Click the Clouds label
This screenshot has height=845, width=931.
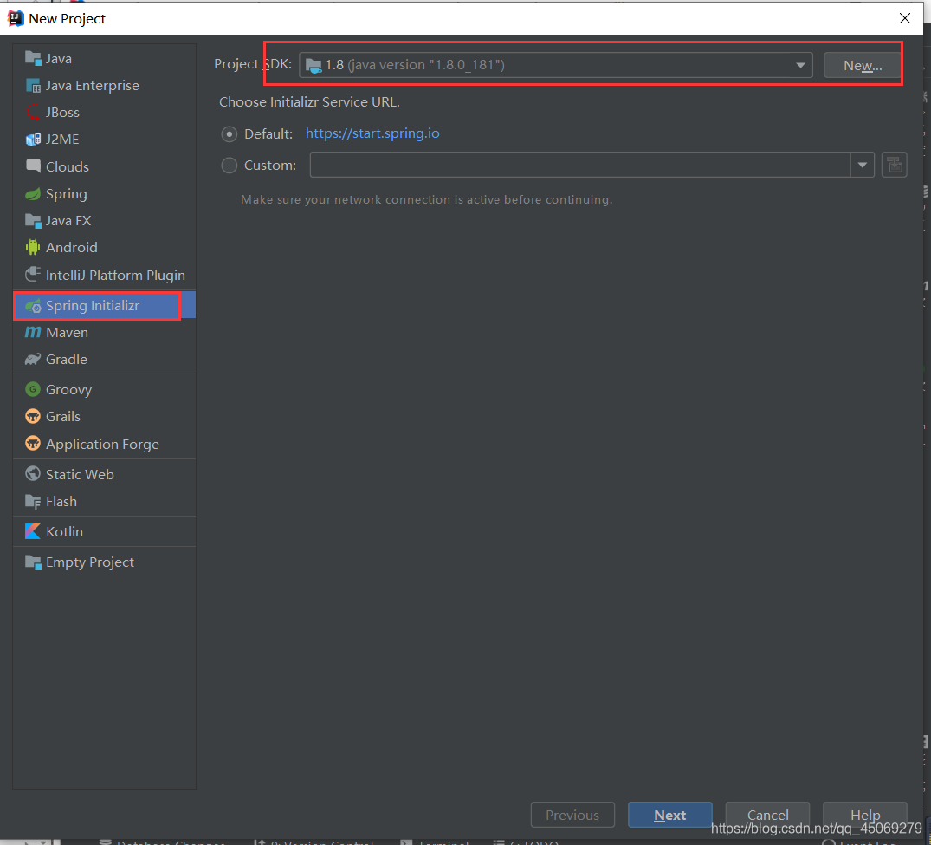pyautogui.click(x=68, y=166)
